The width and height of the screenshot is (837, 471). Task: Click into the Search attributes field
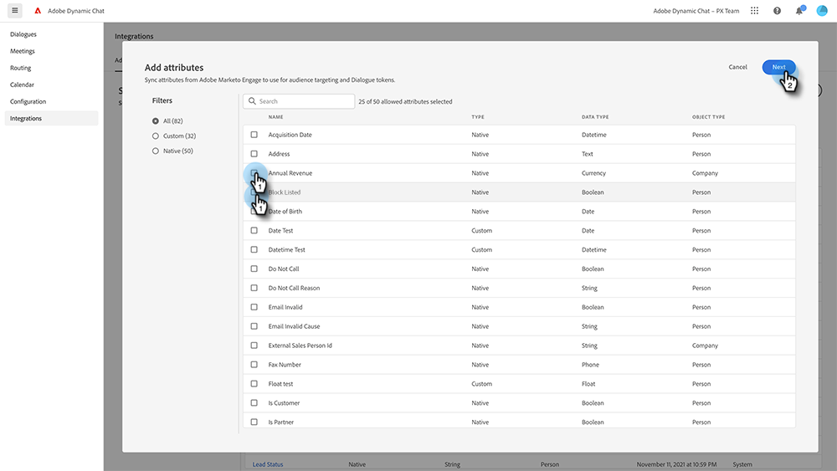[299, 101]
